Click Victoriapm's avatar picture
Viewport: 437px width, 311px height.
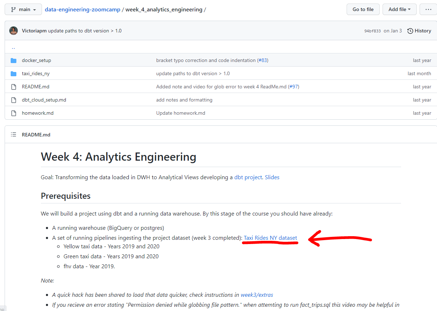click(14, 31)
